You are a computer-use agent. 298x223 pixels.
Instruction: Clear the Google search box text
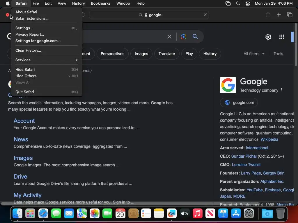point(169,36)
